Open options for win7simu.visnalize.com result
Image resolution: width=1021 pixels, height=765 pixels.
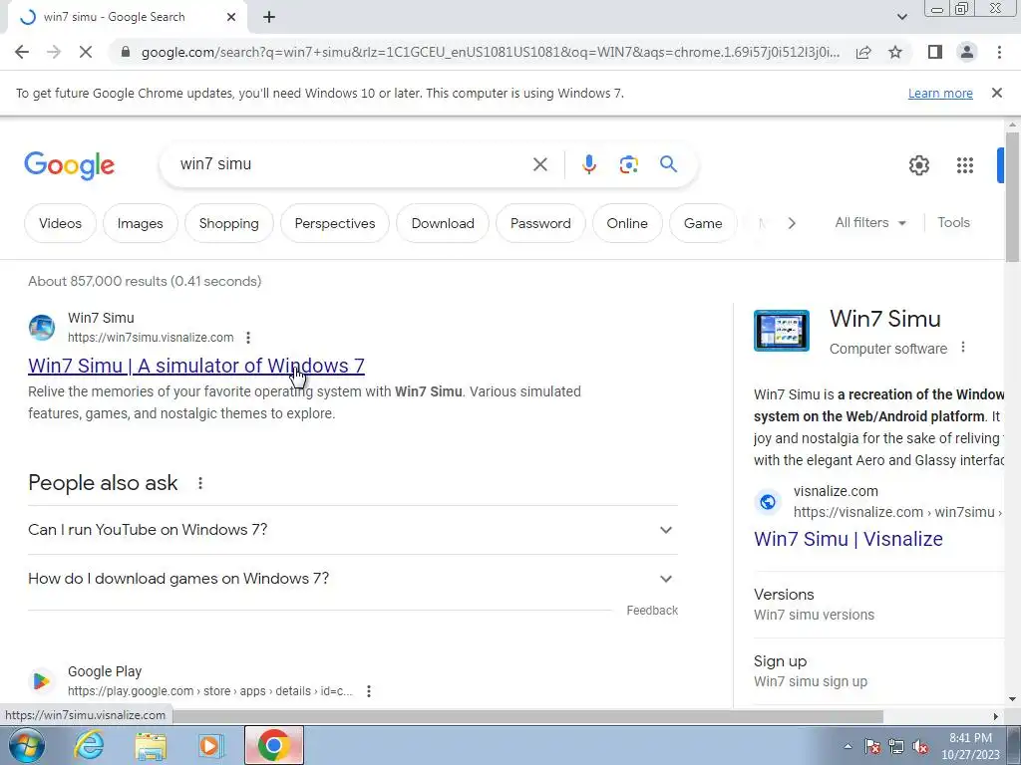tap(248, 338)
